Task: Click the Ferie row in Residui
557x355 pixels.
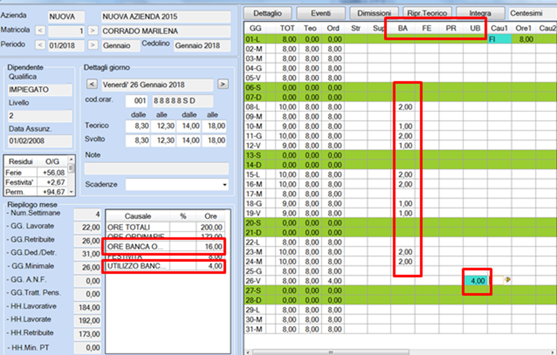Action: 35,172
